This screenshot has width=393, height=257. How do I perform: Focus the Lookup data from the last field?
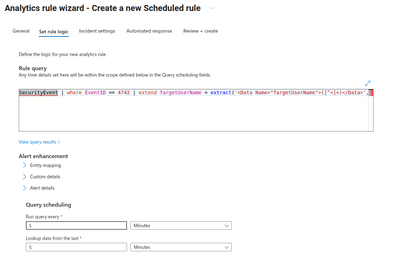click(77, 247)
